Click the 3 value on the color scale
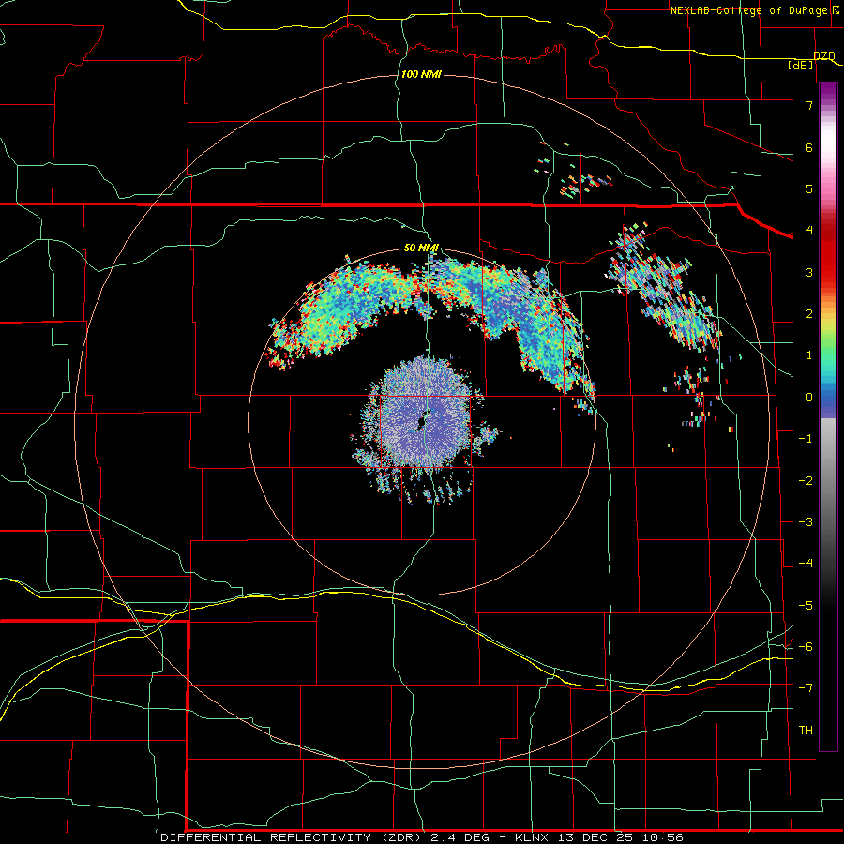Viewport: 844px width, 844px height. point(809,272)
